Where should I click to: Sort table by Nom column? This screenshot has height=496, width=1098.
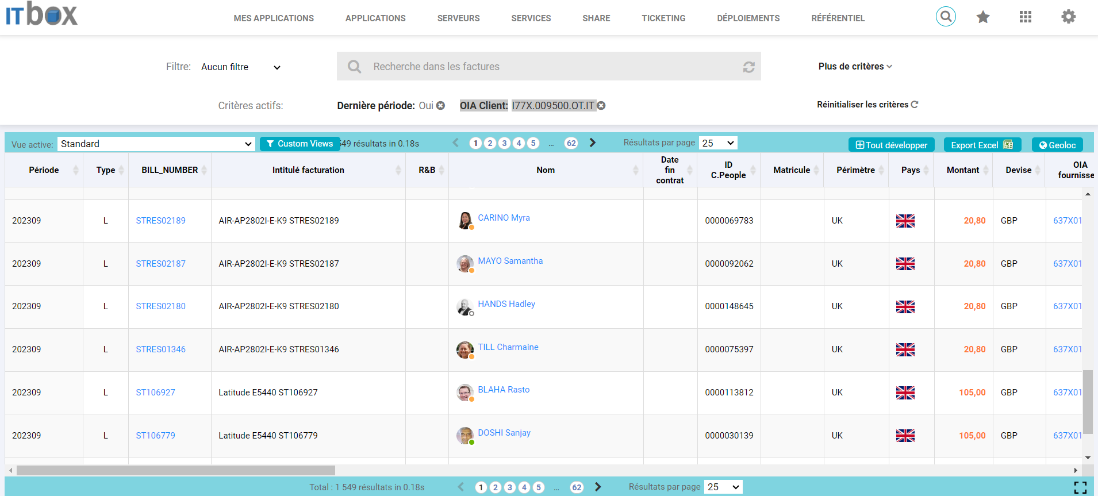[x=546, y=170]
